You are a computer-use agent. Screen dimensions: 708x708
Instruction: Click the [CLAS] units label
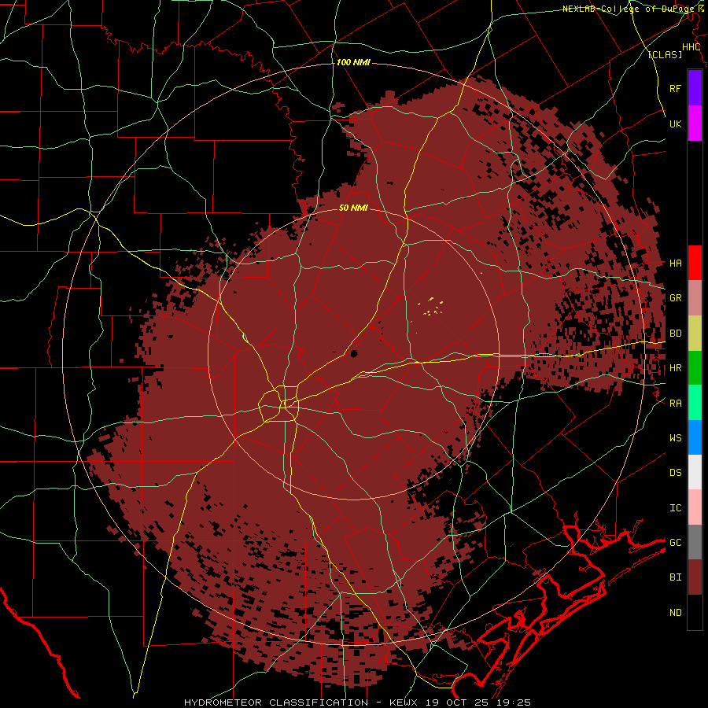[x=665, y=54]
